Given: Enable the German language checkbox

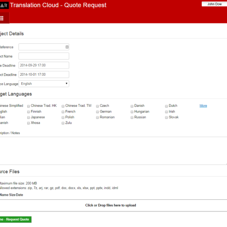Looking at the screenshot, I should (x=97, y=112).
